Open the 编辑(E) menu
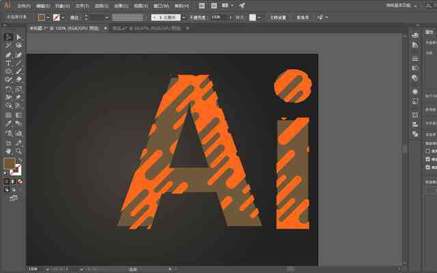Viewport: 437px width, 273px height. (43, 6)
